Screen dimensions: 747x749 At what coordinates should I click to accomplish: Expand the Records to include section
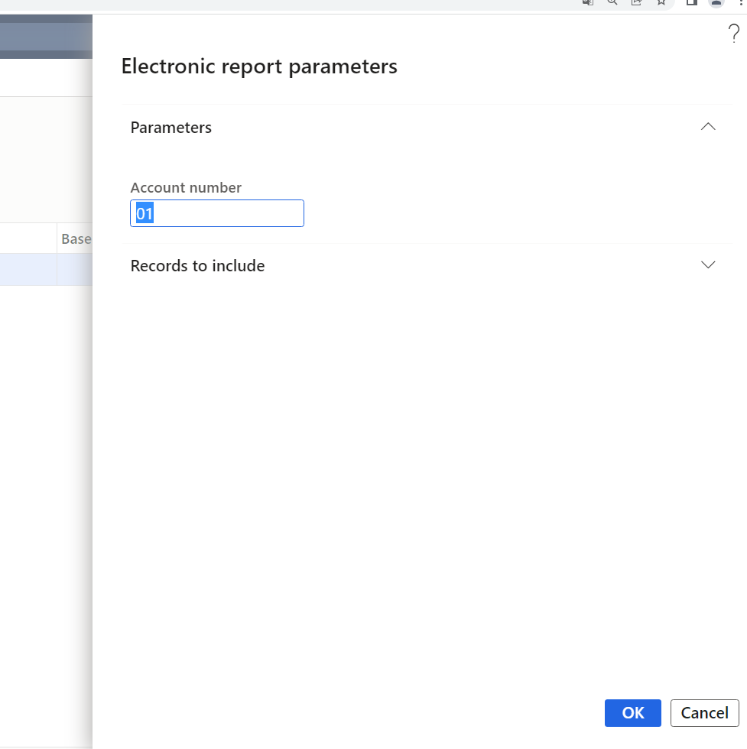coord(708,264)
